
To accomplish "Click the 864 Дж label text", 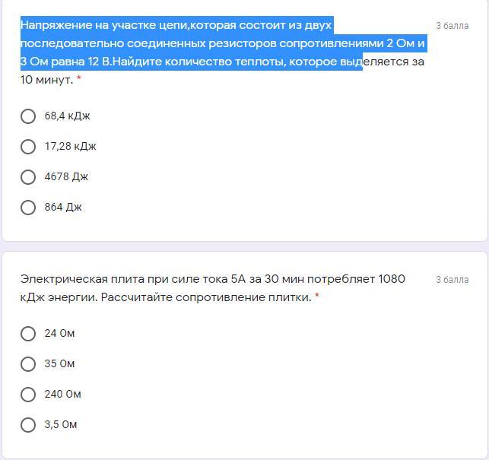I will (63, 207).
